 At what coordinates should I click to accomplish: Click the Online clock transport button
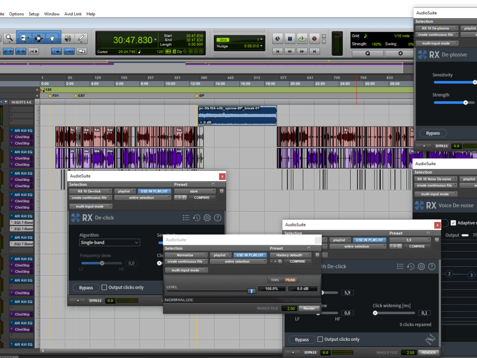278,39
